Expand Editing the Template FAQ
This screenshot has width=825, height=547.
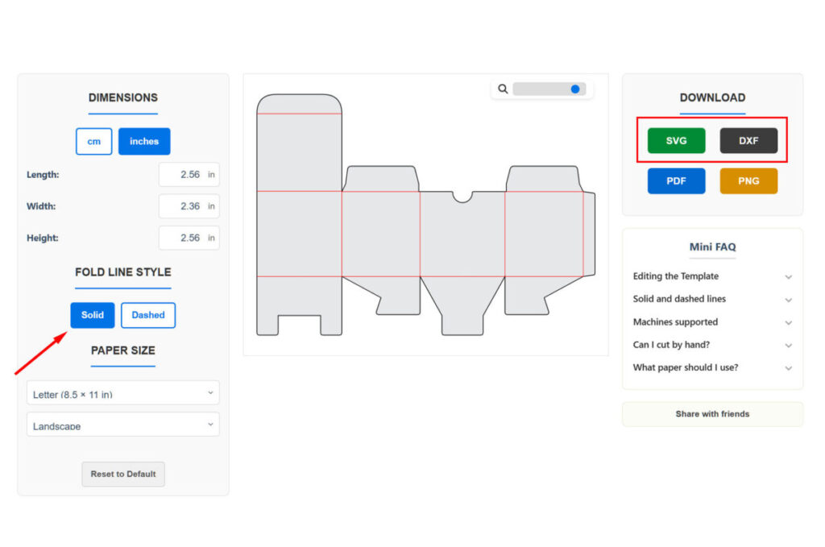pos(712,276)
